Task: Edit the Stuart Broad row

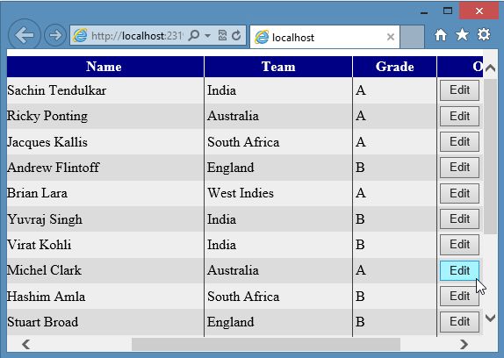Action: click(459, 322)
